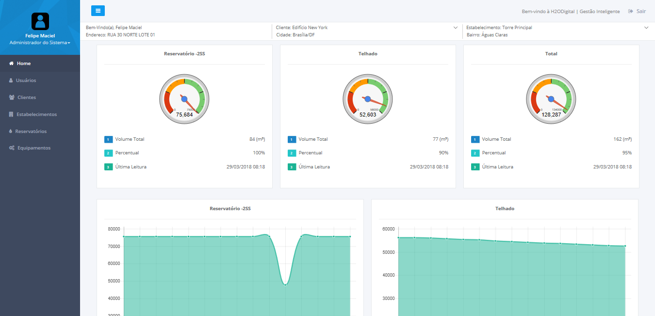Image resolution: width=655 pixels, height=316 pixels.
Task: Click the Sair logout link
Action: (637, 11)
